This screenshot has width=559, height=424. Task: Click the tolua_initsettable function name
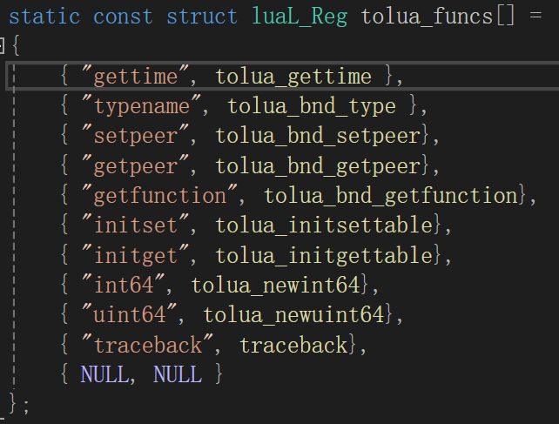(x=324, y=225)
